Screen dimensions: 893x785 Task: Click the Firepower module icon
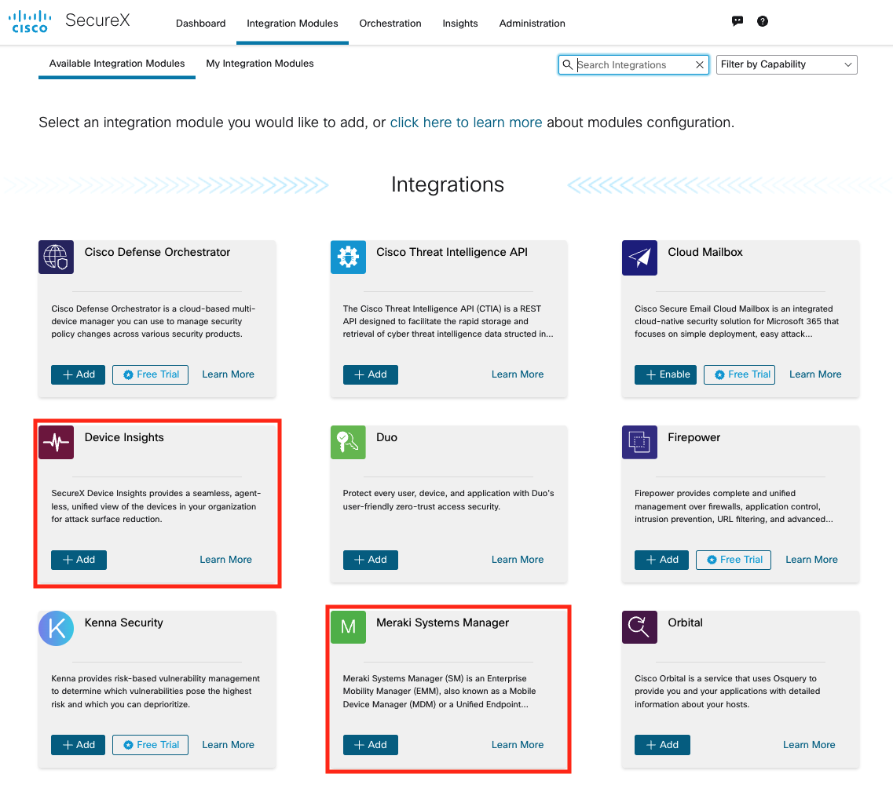coord(639,442)
